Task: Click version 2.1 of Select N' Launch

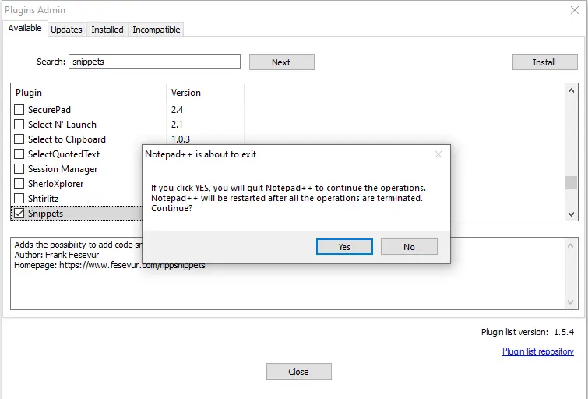Action: click(x=177, y=124)
